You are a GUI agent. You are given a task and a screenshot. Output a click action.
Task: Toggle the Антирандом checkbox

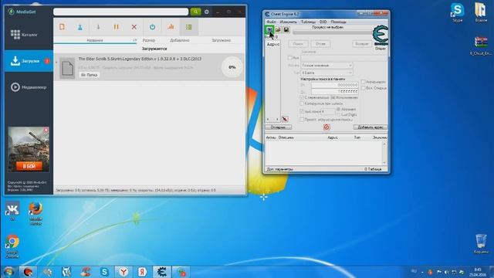pyautogui.click(x=363, y=82)
